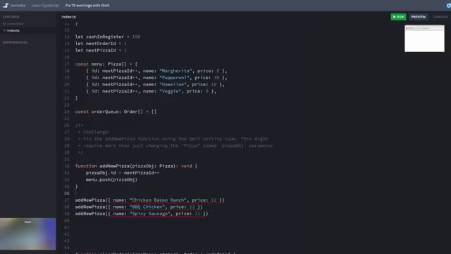Click 'pizzaObj.id = nextPizzaId++' line
This screenshot has width=451, height=254.
tap(122, 173)
